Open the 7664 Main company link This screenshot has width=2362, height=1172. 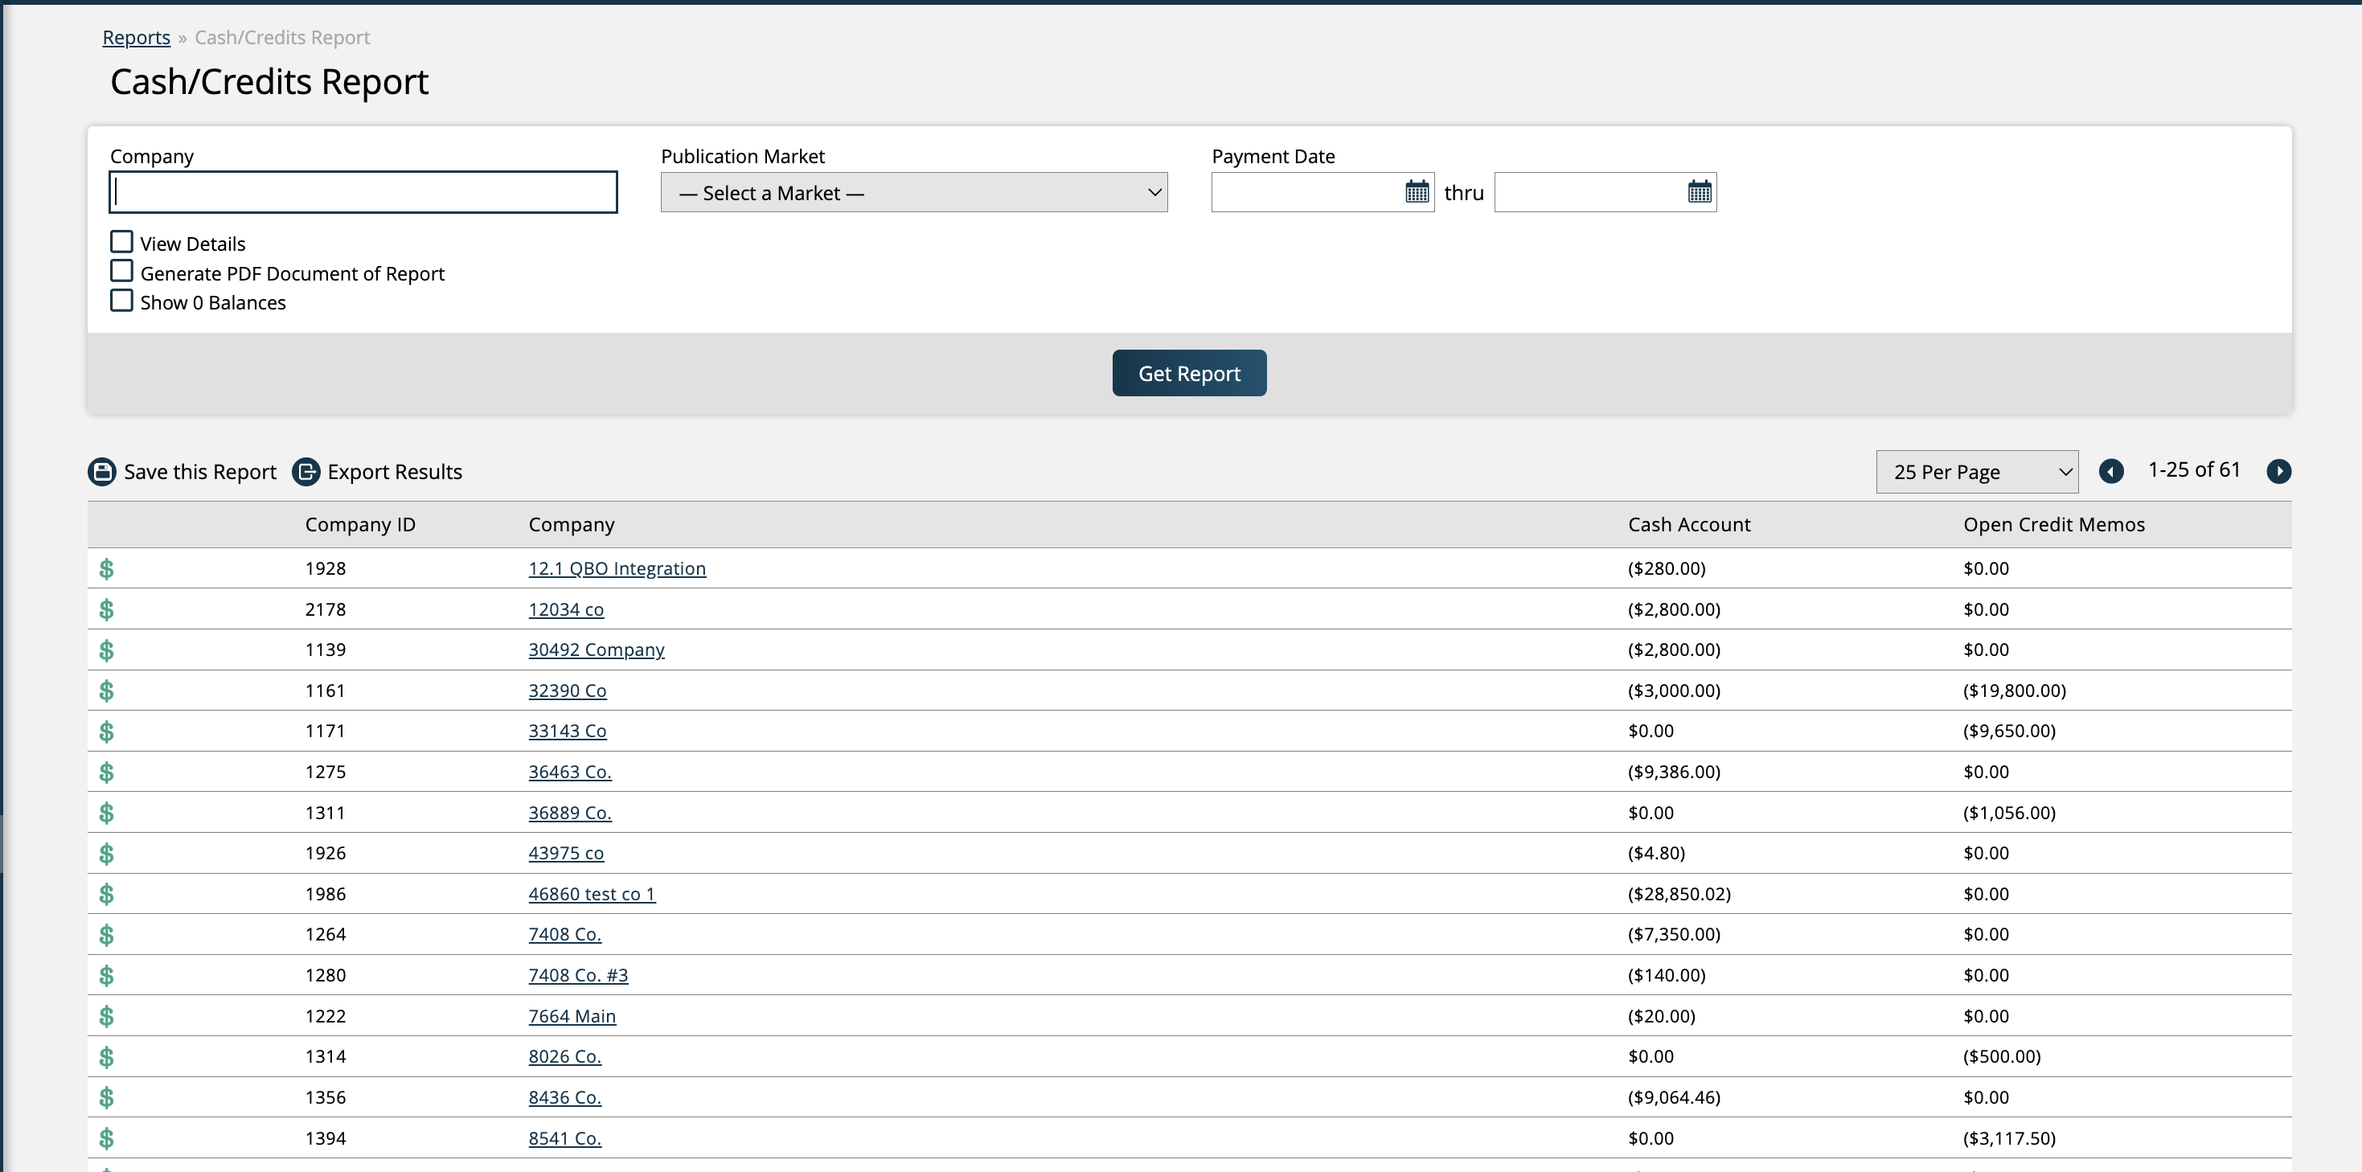pyautogui.click(x=572, y=1016)
